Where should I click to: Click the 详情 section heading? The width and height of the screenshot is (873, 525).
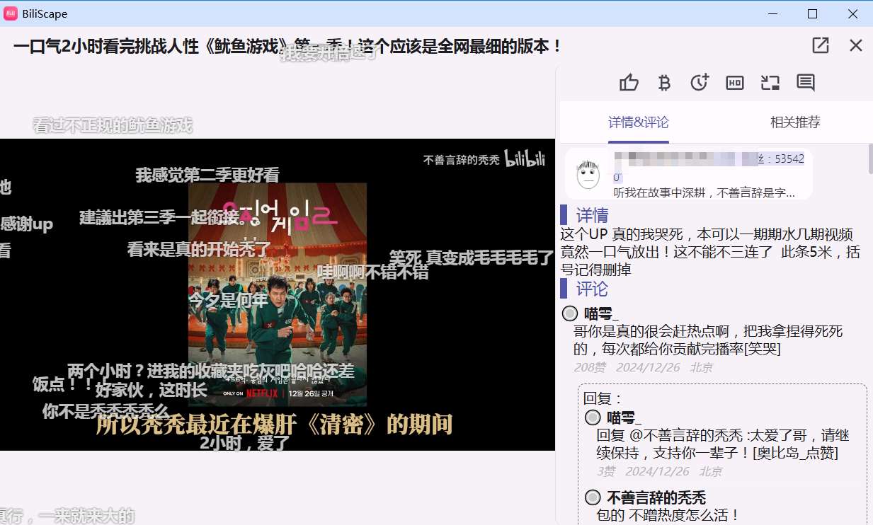point(592,215)
